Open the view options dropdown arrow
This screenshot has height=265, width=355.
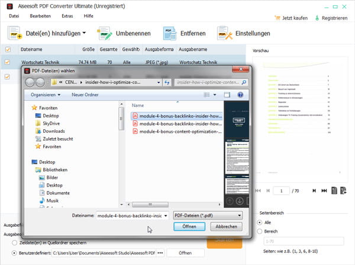[215, 94]
